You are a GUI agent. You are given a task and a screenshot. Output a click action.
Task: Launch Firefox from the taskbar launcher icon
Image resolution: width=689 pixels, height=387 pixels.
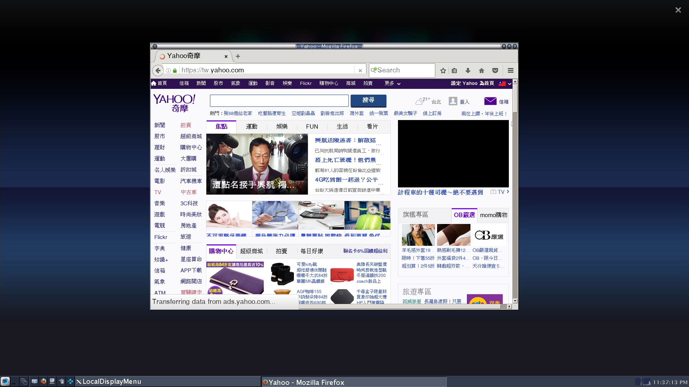(x=43, y=381)
